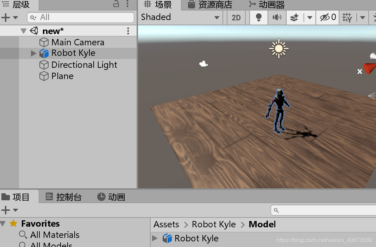Viewport: 376px width, 247px height.
Task: Collapse the Favorites foldout
Action: point(3,224)
